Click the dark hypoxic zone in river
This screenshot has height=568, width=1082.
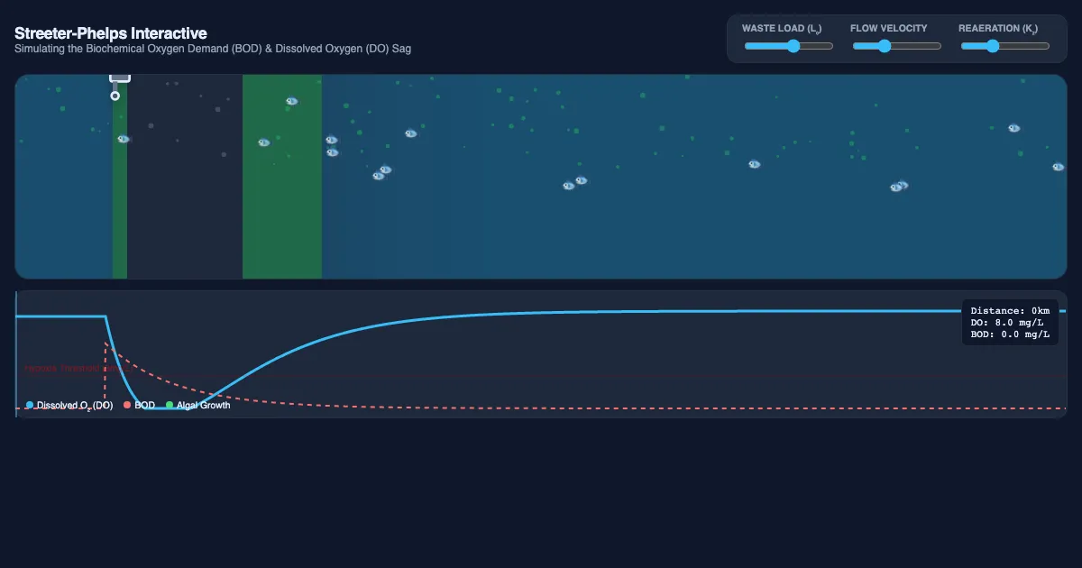tap(185, 177)
